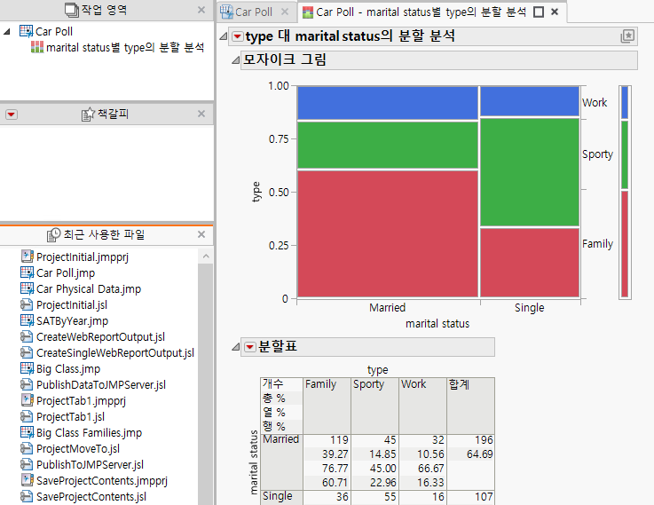Open ProjectTab1.jsl script icon
Viewport: 654px width, 505px height.
tap(28, 416)
